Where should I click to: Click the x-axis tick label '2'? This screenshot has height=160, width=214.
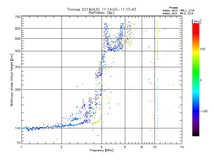click(x=62, y=147)
